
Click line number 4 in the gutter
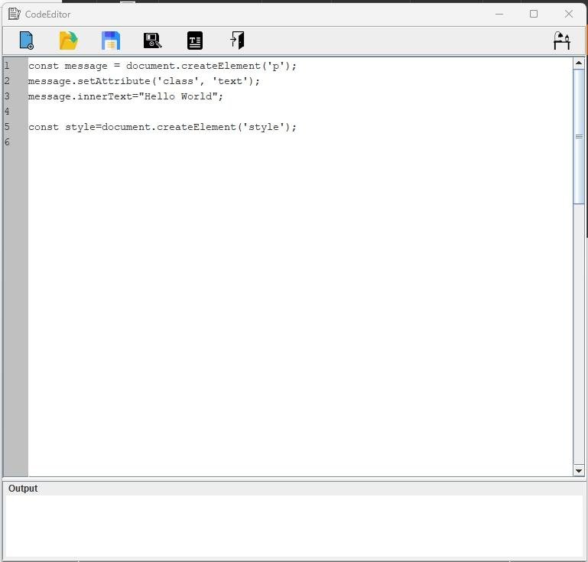(7, 112)
